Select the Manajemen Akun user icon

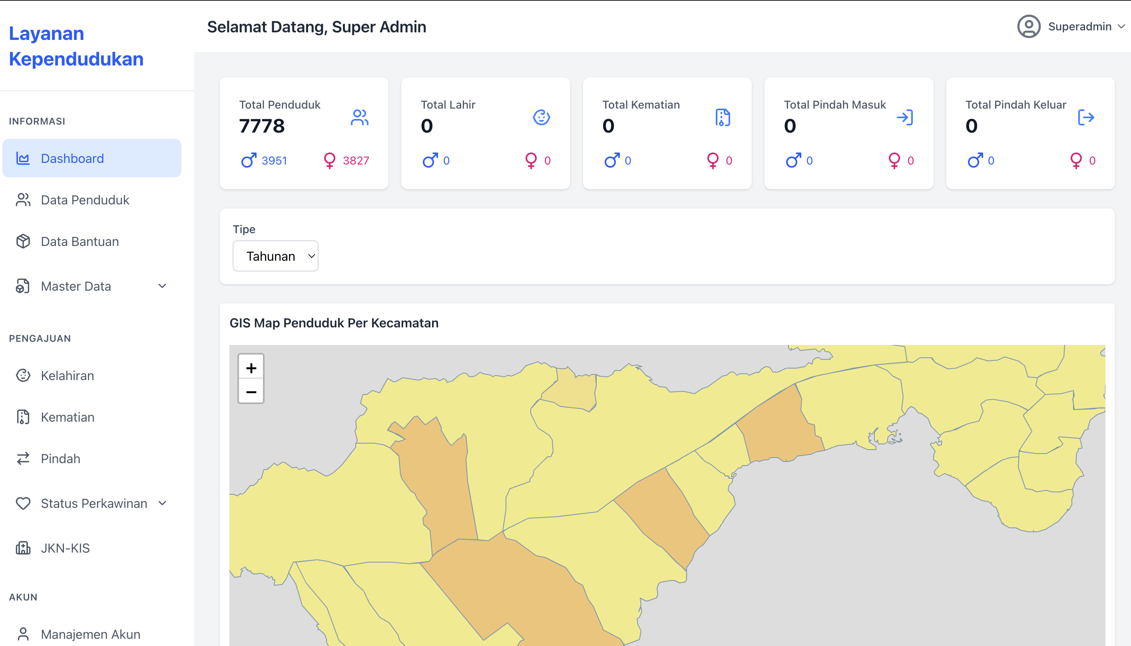23,633
